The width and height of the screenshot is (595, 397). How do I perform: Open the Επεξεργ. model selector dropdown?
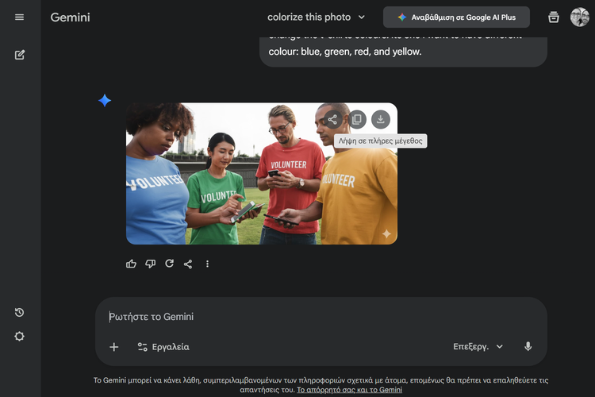point(478,347)
